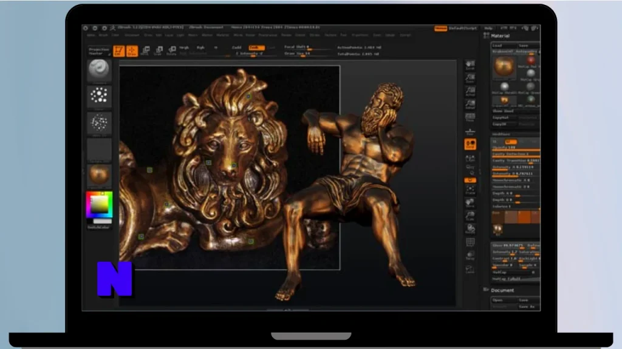Open the alpha spray thumbnail
The image size is (622, 349).
pyautogui.click(x=99, y=123)
